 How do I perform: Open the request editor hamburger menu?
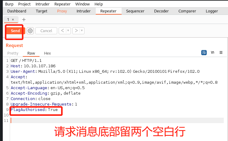pyautogui.click(x=221, y=52)
